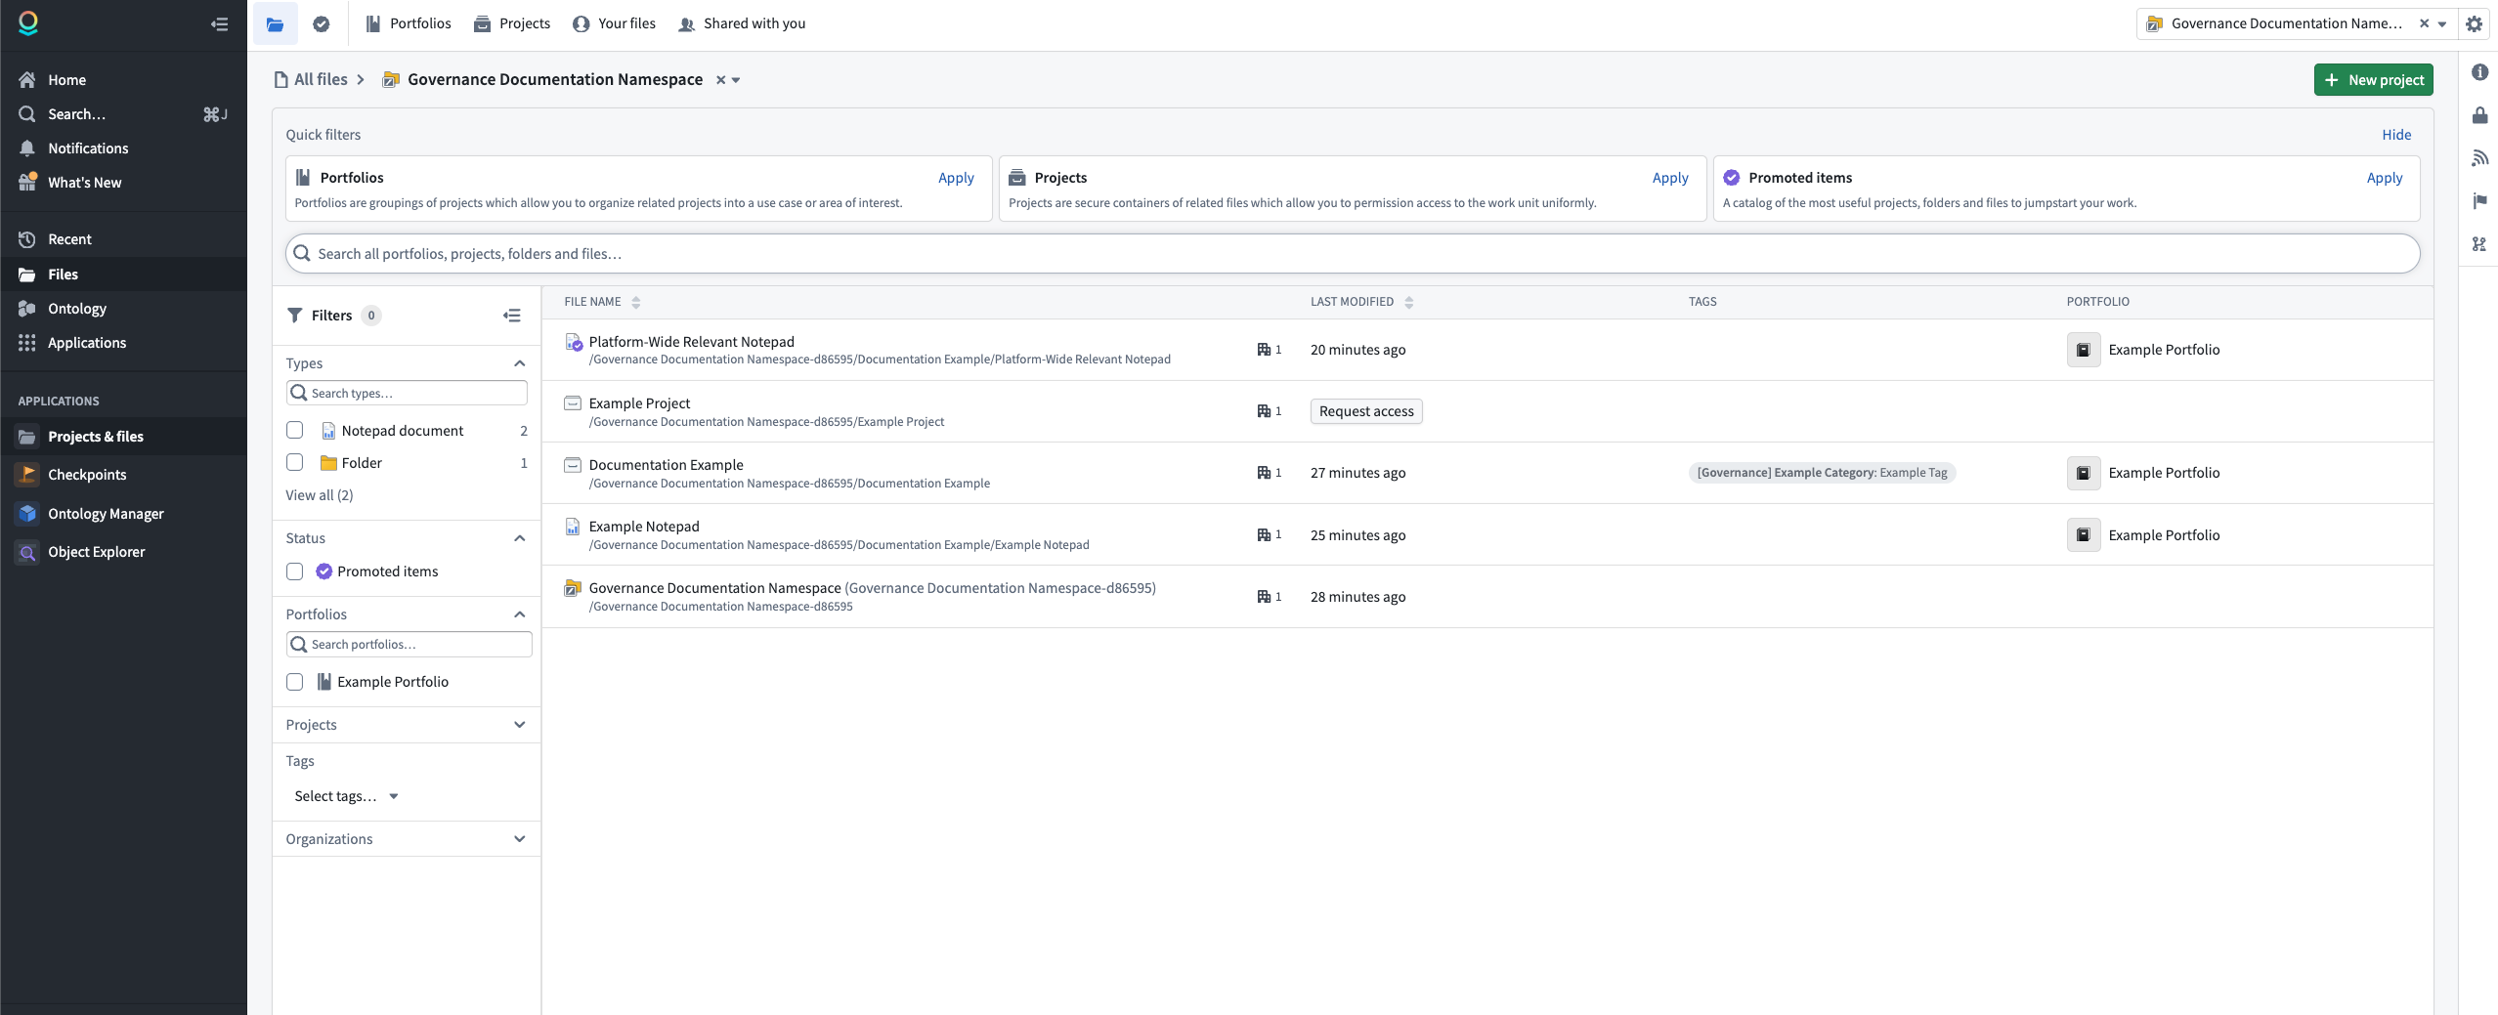
Task: Open the resource information panel on the right
Action: [2479, 71]
